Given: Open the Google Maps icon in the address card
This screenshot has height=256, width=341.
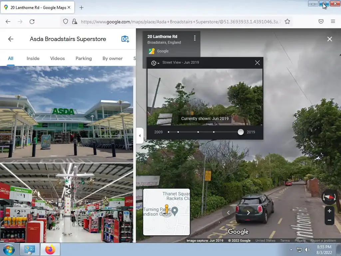Looking at the screenshot, I should 152,51.
